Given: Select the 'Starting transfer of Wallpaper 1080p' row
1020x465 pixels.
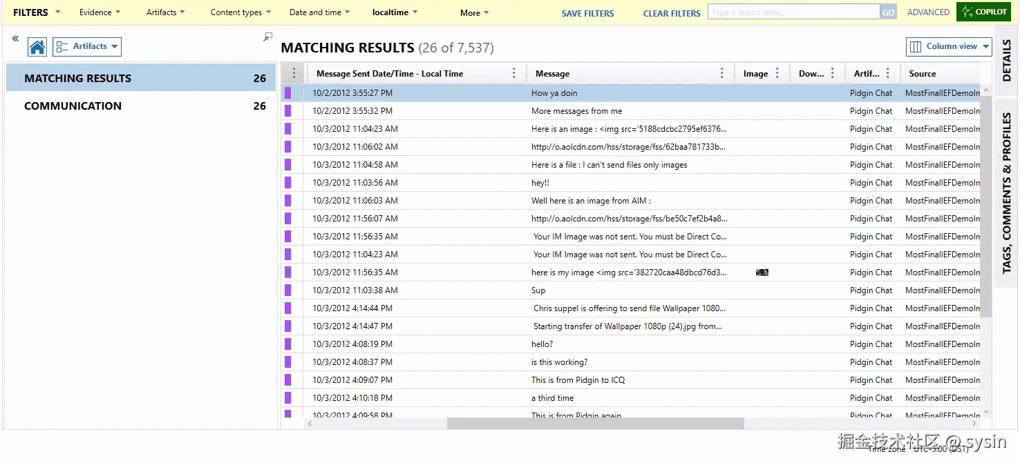Looking at the screenshot, I should coord(630,326).
